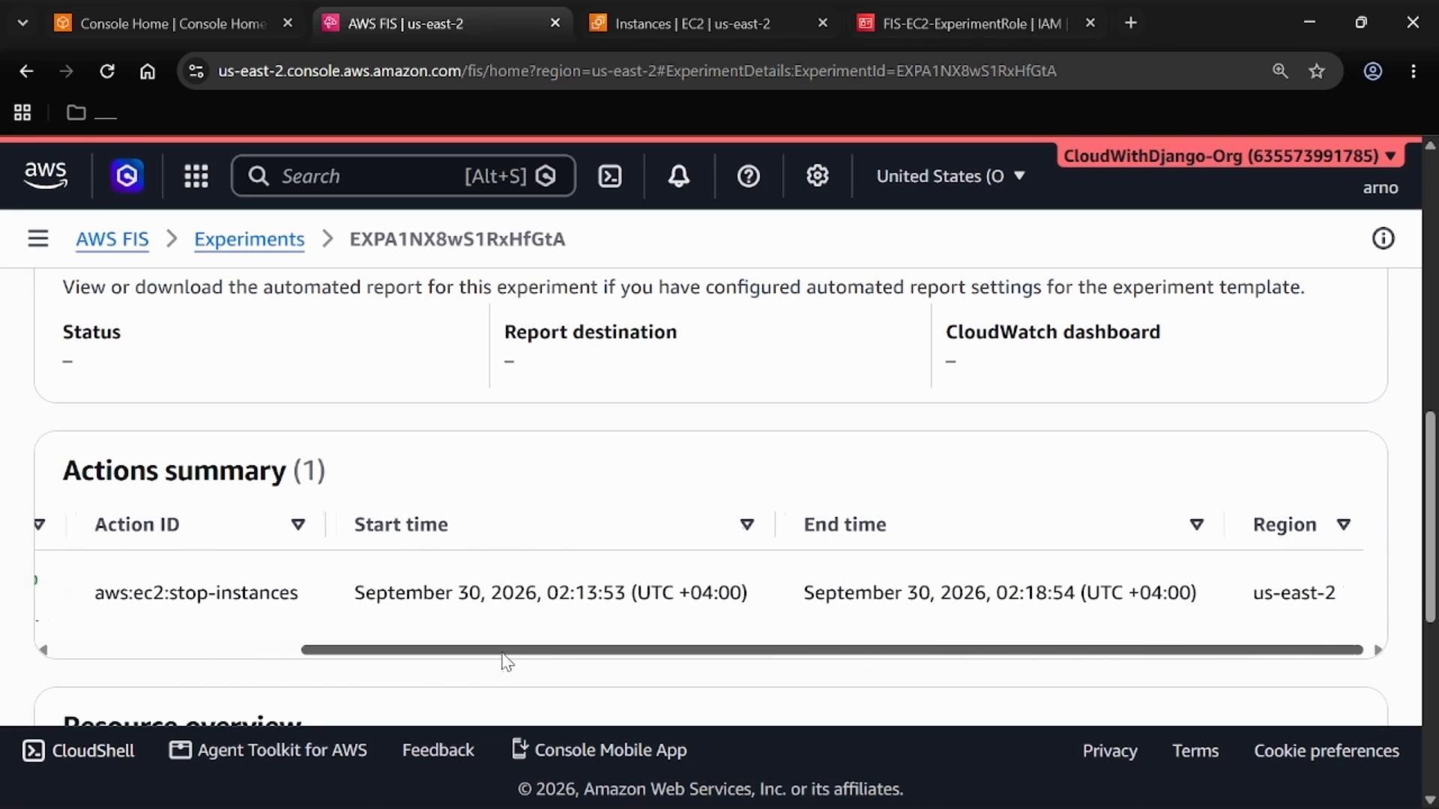Screen dimensions: 1439x809
Task: Open the CloudWithDjango-Org account menu
Action: [1230, 156]
